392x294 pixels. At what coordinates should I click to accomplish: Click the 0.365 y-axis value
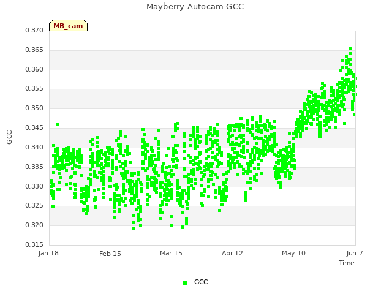click(x=34, y=50)
